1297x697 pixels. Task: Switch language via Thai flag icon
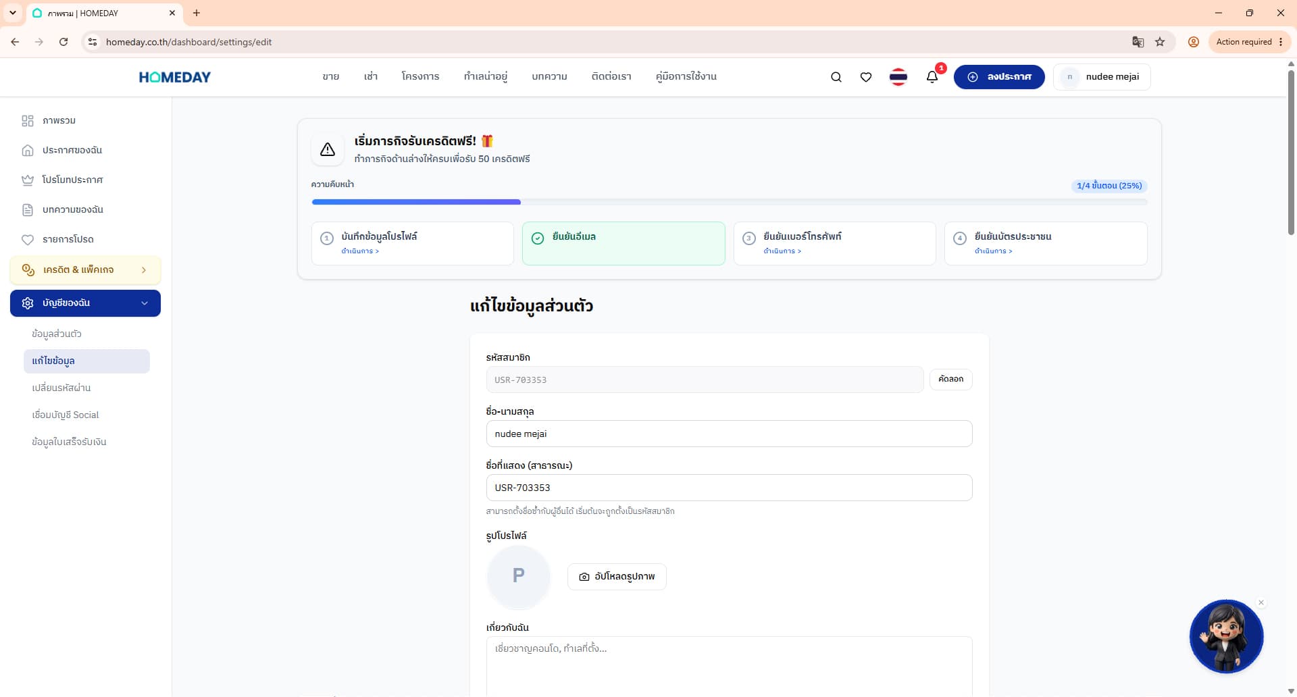(x=898, y=77)
